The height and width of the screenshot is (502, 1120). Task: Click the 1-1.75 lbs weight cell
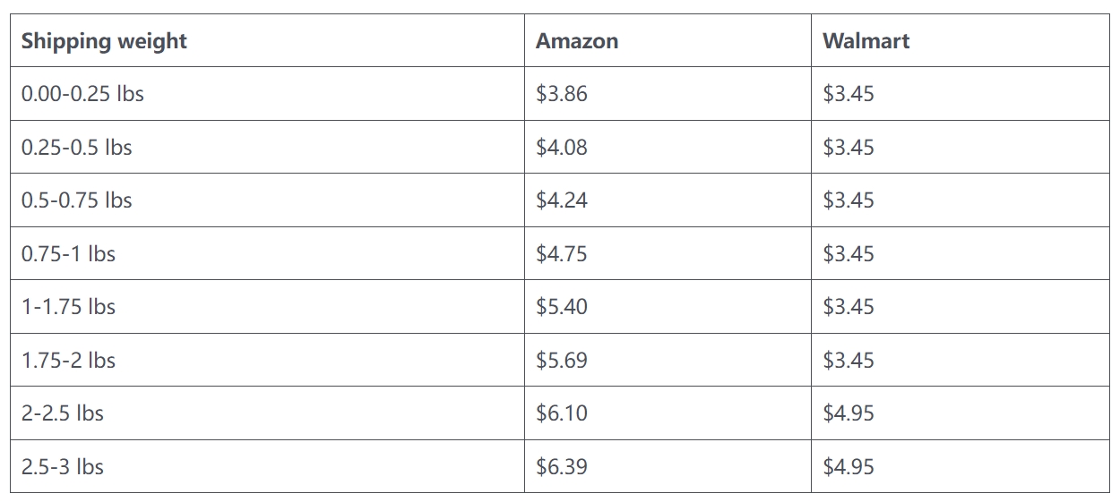(267, 306)
